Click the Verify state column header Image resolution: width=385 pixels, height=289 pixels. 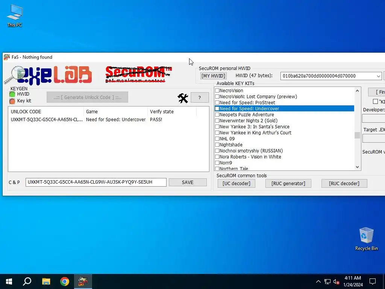click(172, 111)
